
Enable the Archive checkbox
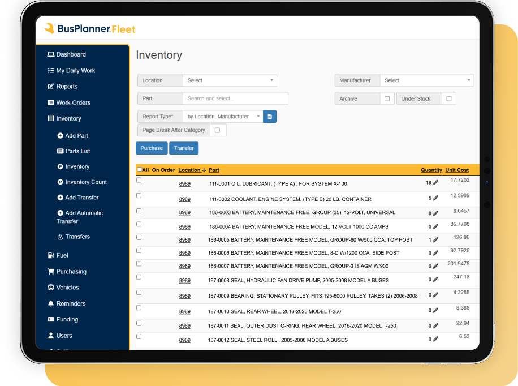387,98
